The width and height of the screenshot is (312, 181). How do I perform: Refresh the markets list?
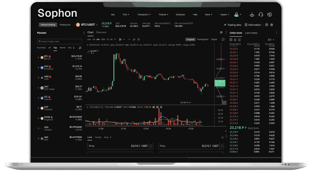coord(80,48)
